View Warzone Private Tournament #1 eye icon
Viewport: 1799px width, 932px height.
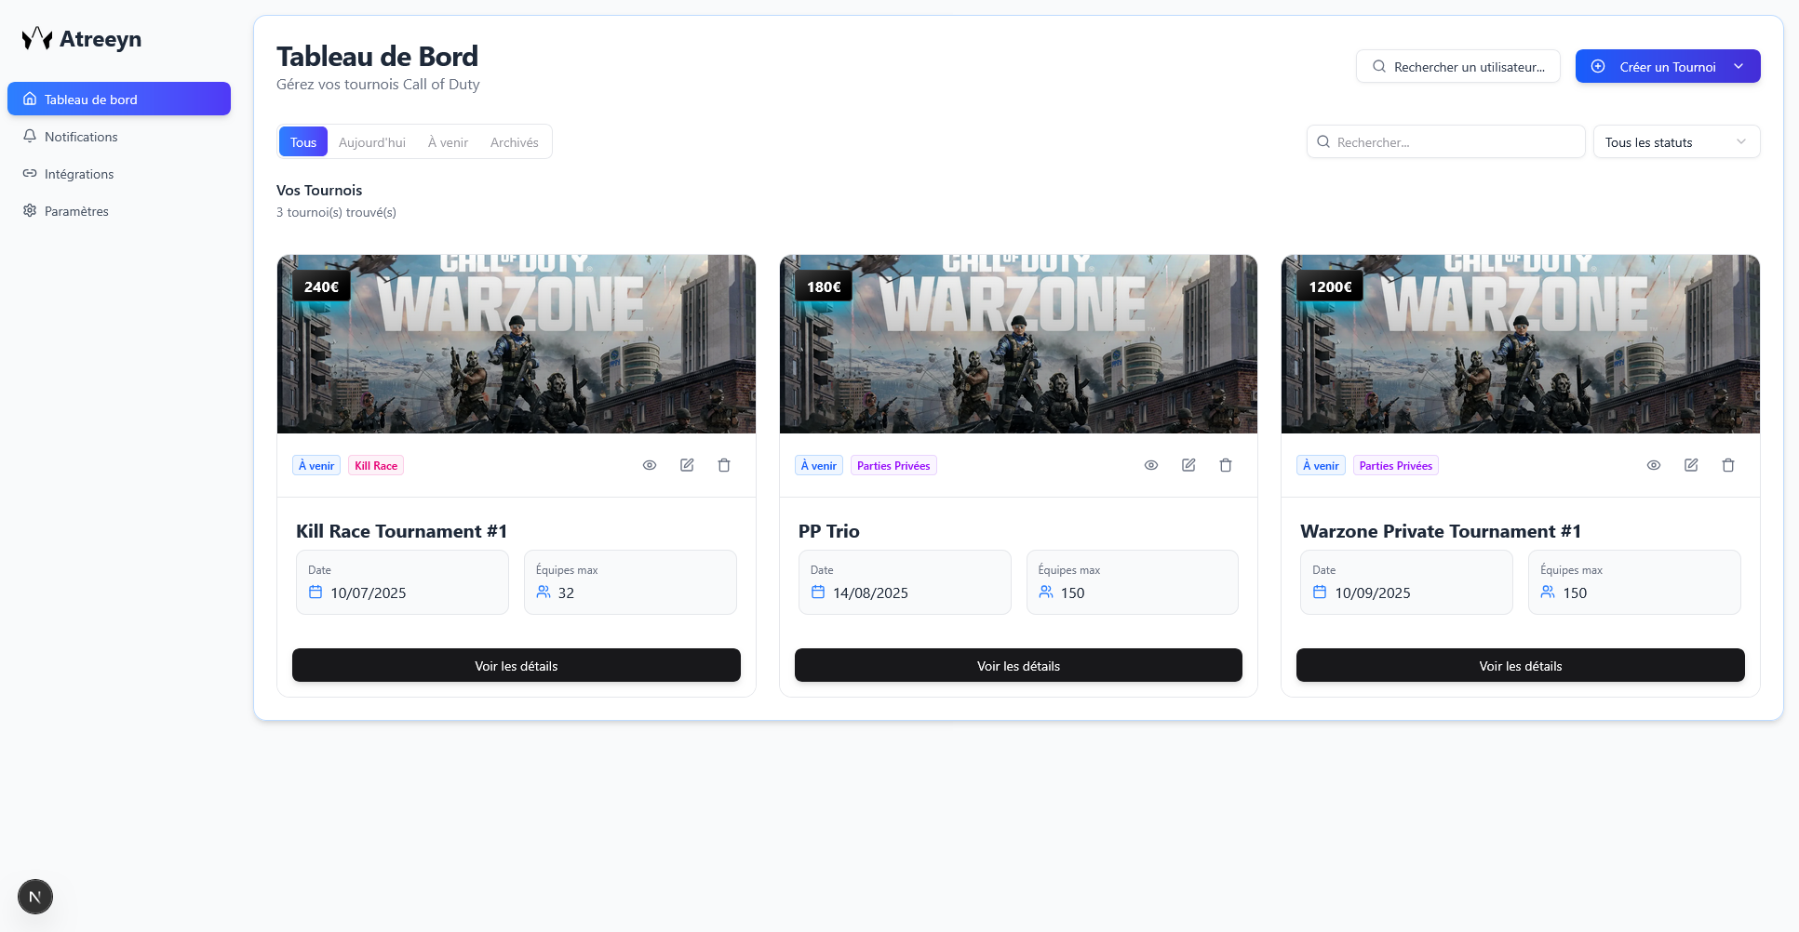click(x=1654, y=465)
